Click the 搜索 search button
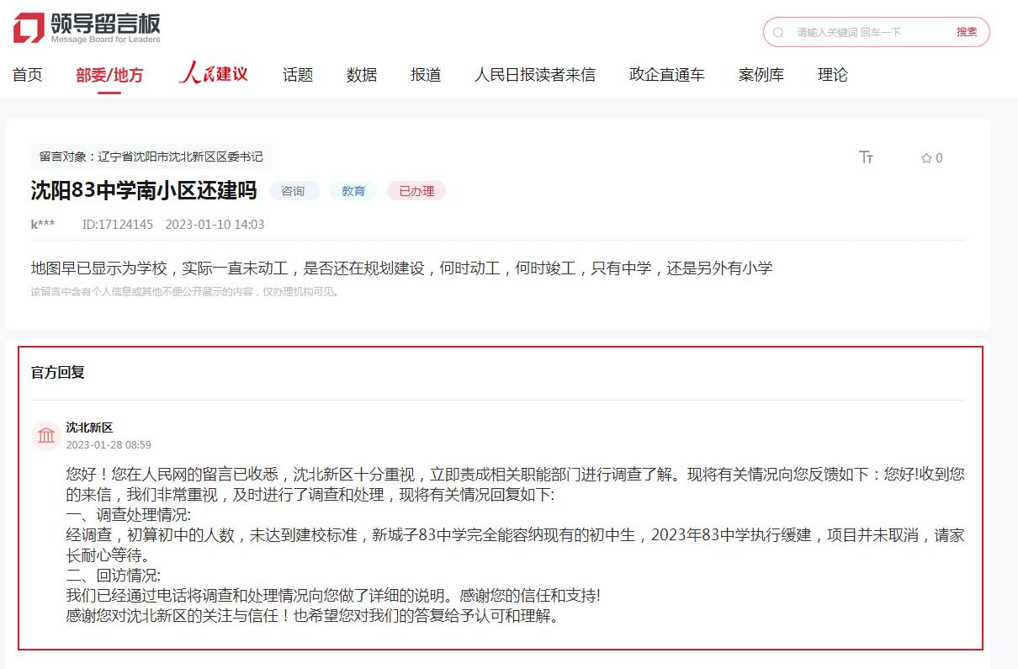 [x=967, y=32]
